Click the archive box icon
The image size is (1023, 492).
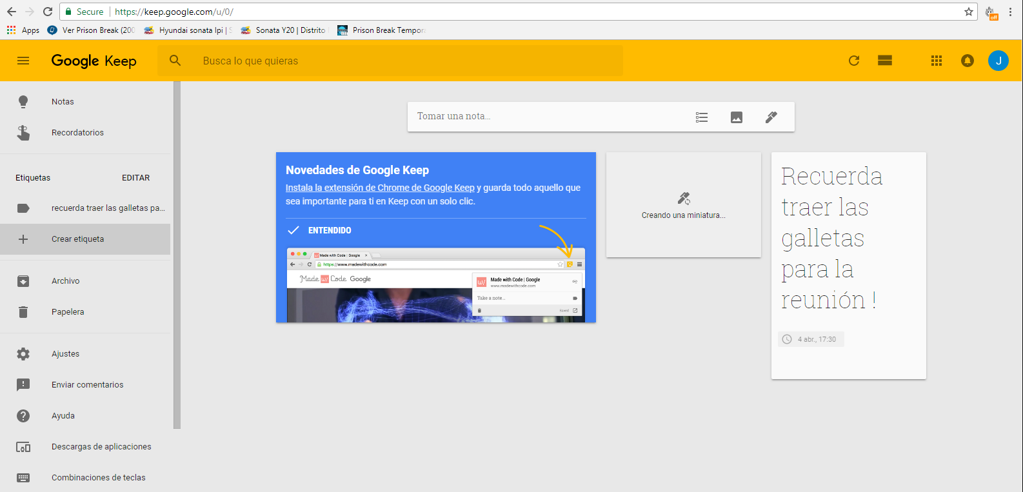point(23,280)
